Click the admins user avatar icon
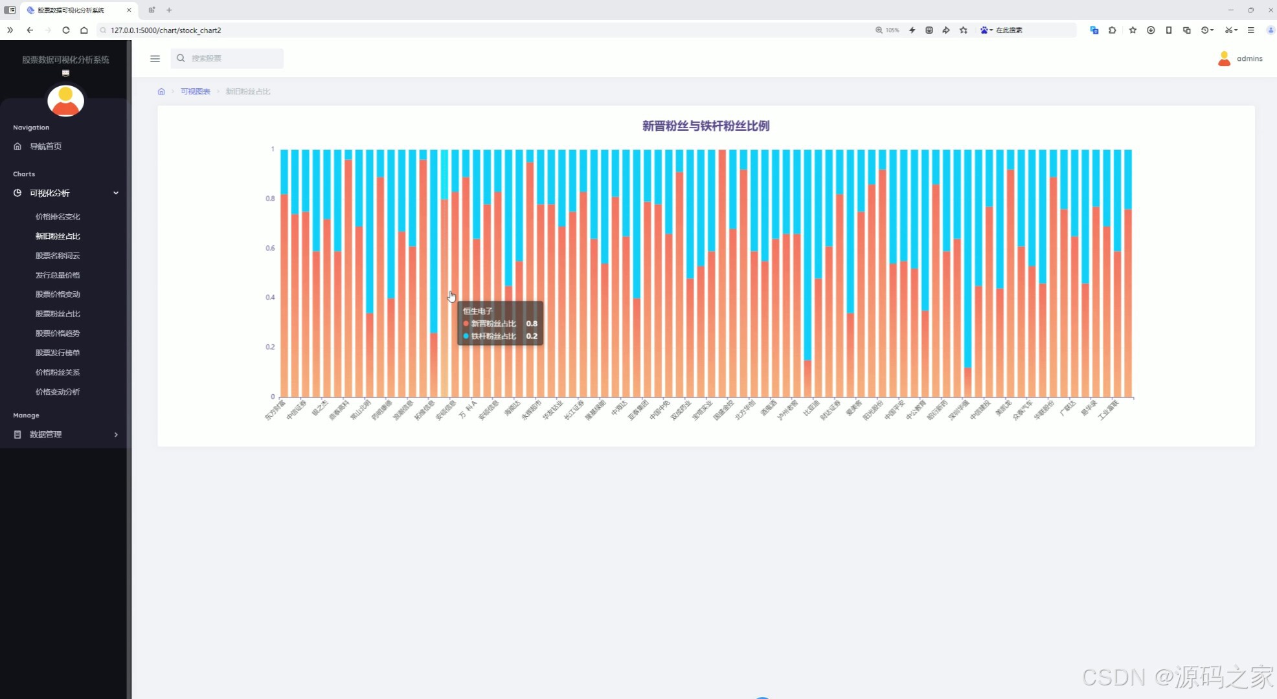Screen dimensions: 1277x699 click(x=1224, y=58)
